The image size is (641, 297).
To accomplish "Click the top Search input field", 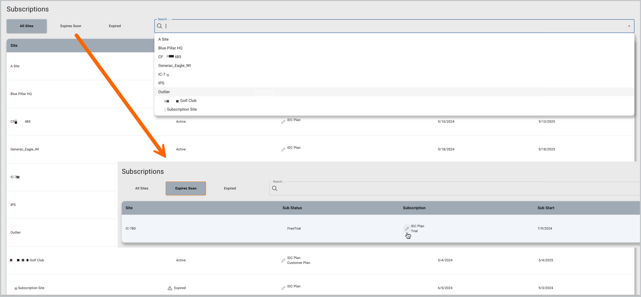I will click(x=394, y=26).
